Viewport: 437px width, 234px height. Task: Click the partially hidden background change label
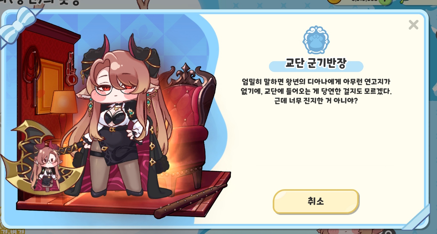(13, 231)
